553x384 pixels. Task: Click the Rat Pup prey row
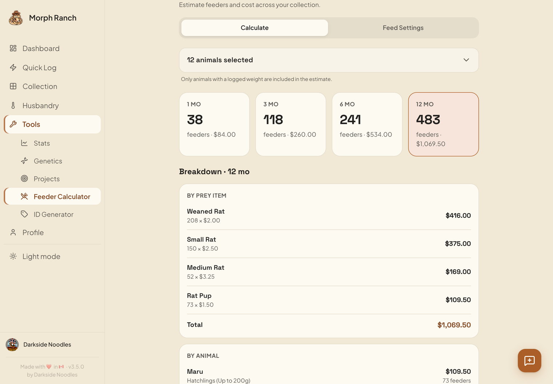point(329,300)
